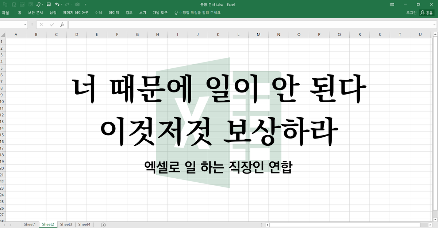
Task: Select column R header
Action: (360, 35)
